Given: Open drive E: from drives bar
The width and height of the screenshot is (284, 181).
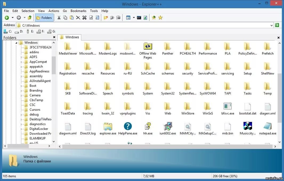Looking at the screenshot, I should click(x=30, y=31).
